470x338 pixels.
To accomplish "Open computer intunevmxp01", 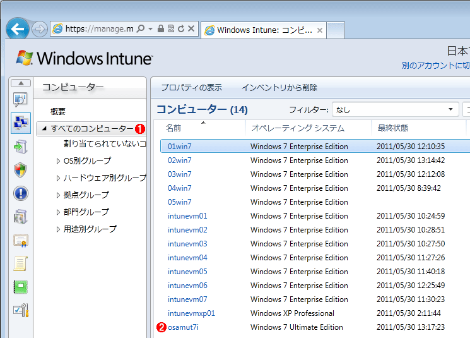I will coord(191,313).
